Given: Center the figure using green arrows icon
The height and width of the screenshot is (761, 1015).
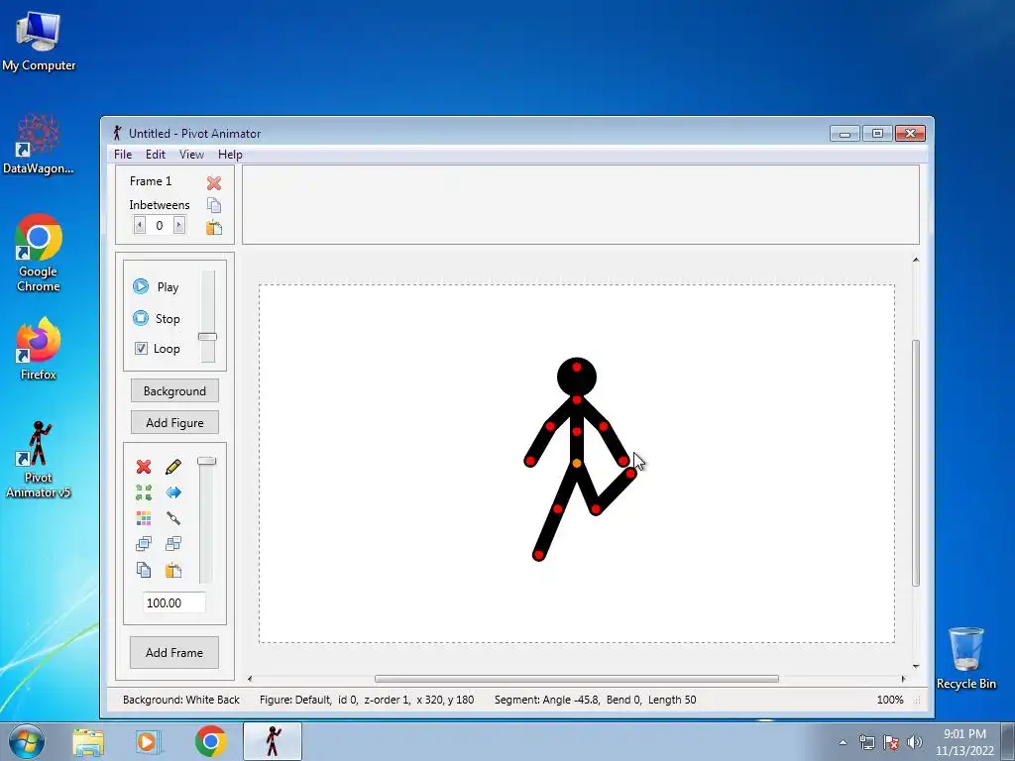Looking at the screenshot, I should [144, 492].
